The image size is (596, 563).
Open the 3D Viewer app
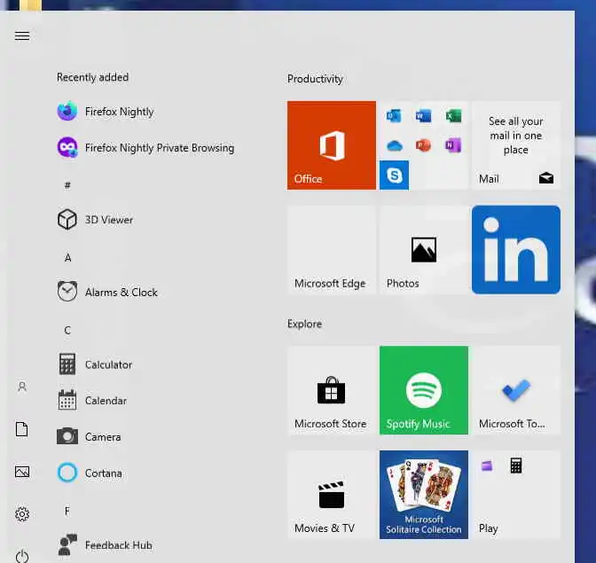(x=95, y=220)
